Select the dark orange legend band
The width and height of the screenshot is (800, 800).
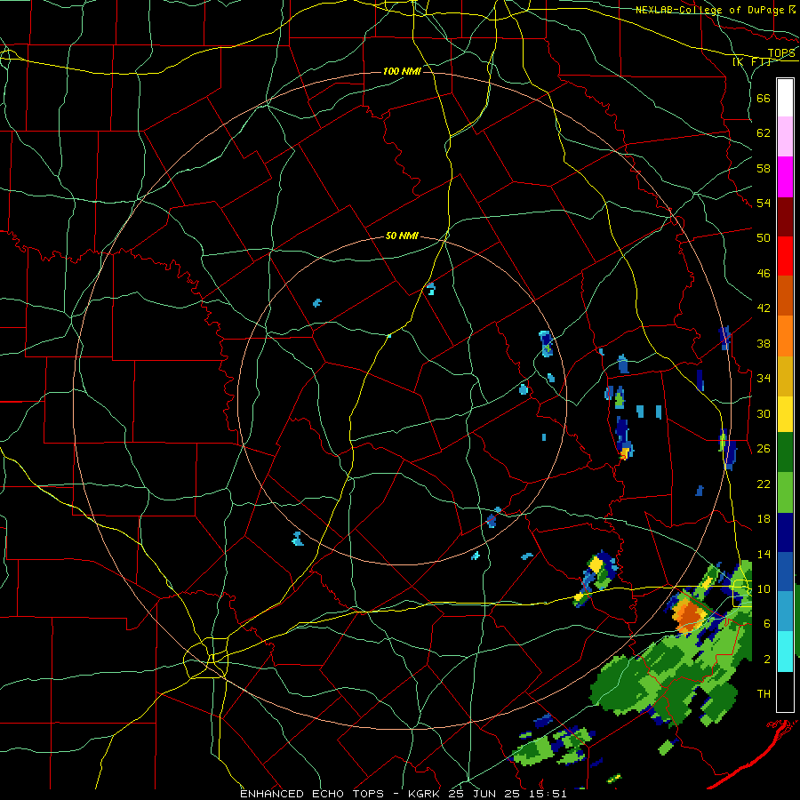point(785,295)
